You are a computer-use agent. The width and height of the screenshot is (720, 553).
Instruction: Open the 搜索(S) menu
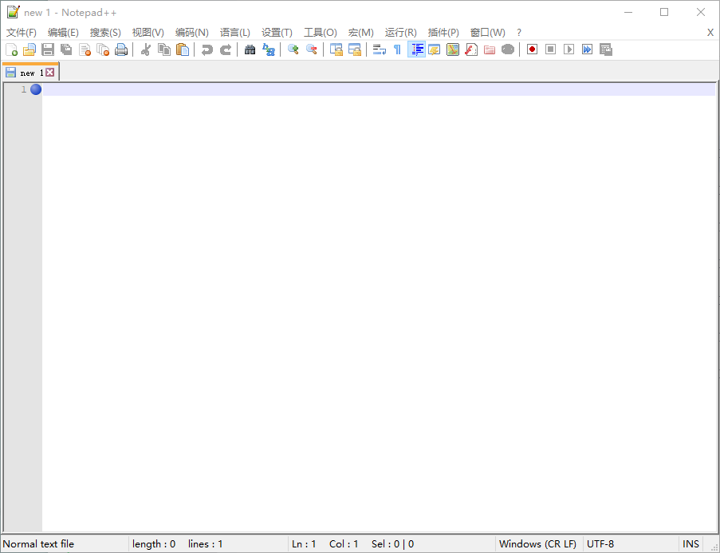pos(105,33)
